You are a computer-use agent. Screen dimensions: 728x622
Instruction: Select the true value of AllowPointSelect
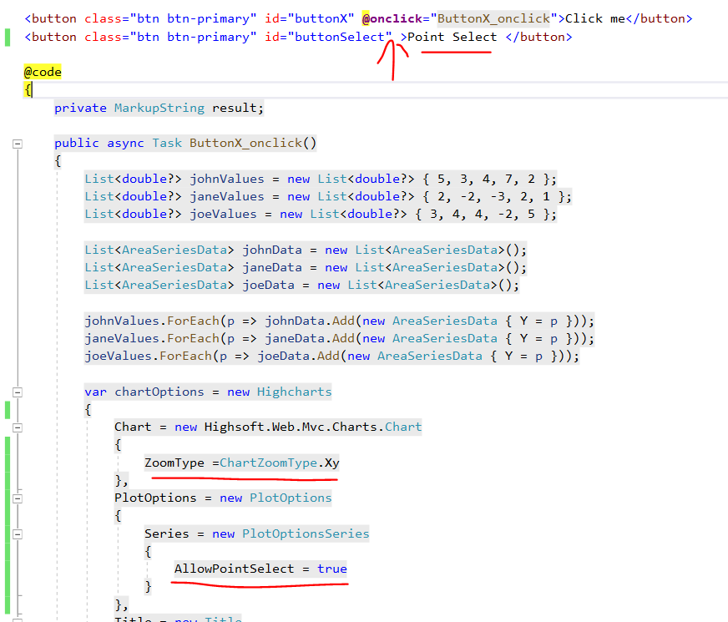tap(332, 568)
